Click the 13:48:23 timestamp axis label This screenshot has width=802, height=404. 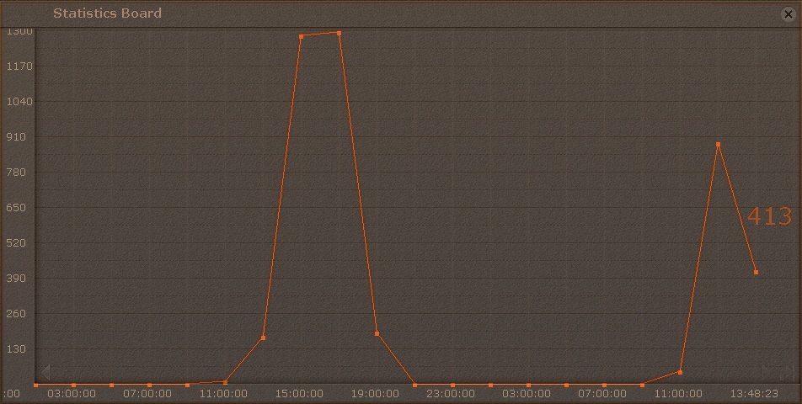[753, 393]
